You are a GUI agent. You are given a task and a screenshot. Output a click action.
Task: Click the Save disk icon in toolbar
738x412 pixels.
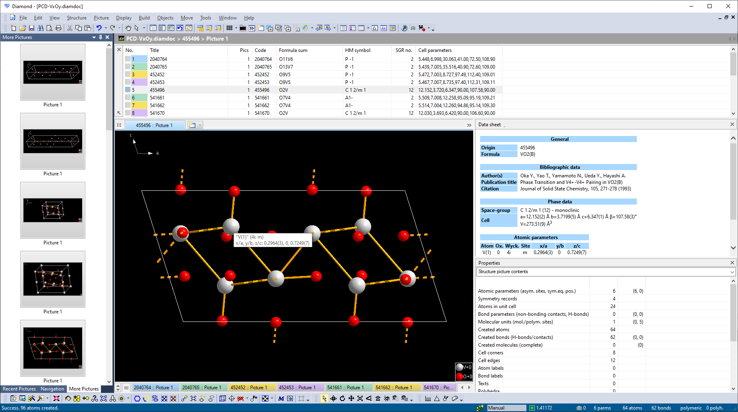click(32, 28)
